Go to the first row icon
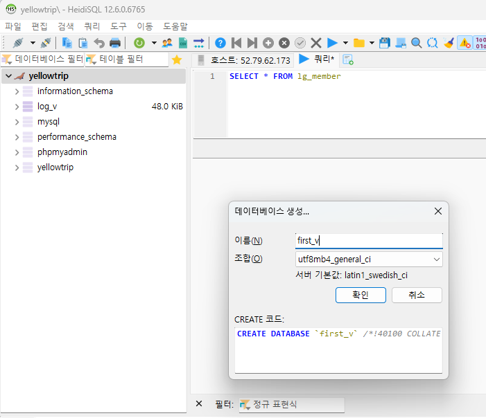This screenshot has height=418, width=486. [x=236, y=43]
